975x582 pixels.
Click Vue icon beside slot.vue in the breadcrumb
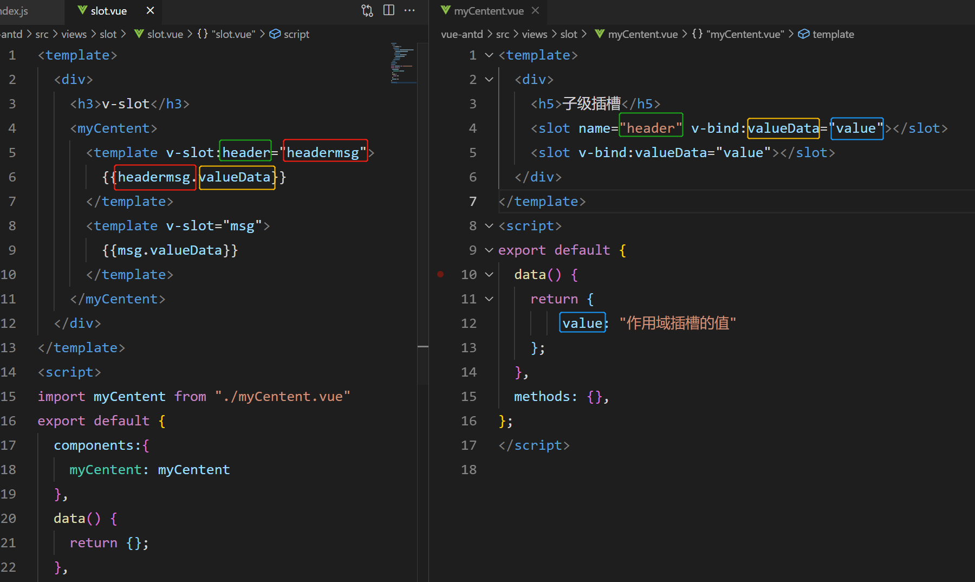(139, 34)
